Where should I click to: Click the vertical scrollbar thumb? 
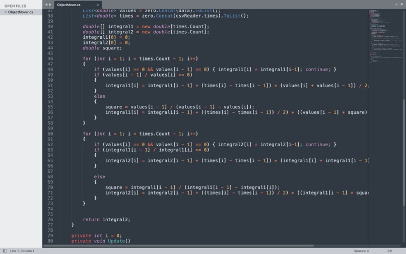[404, 152]
